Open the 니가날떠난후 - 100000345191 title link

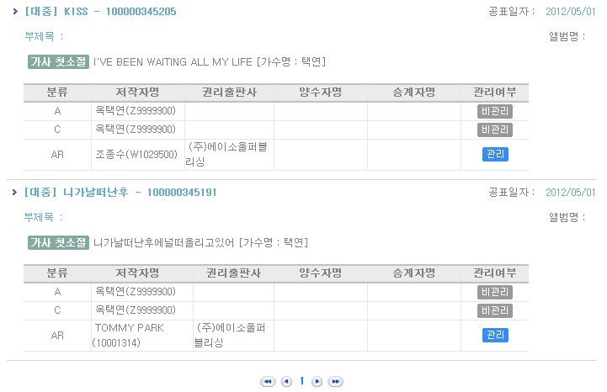click(x=120, y=193)
